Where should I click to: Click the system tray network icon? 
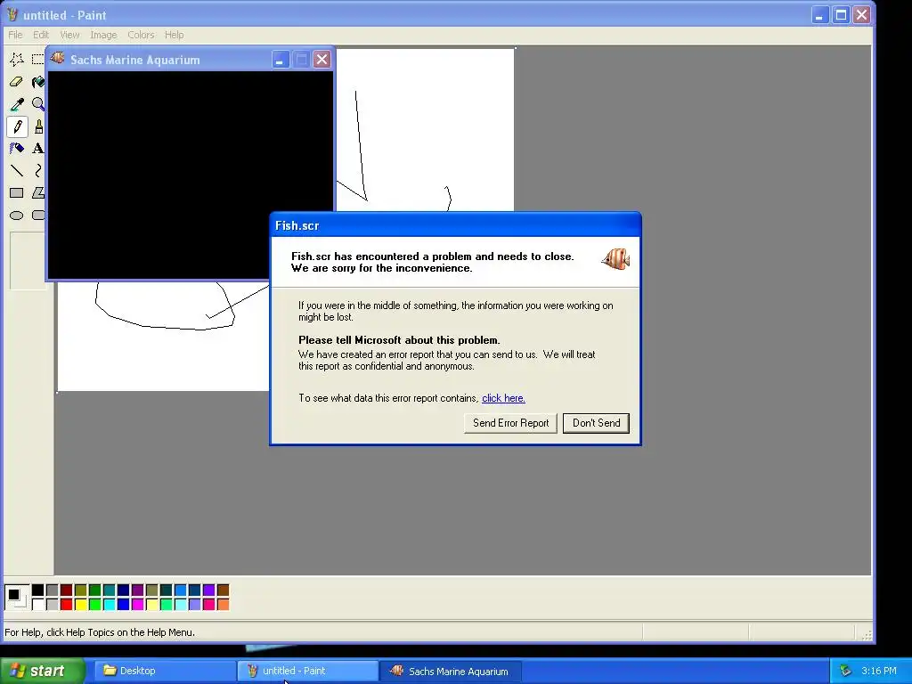845,671
